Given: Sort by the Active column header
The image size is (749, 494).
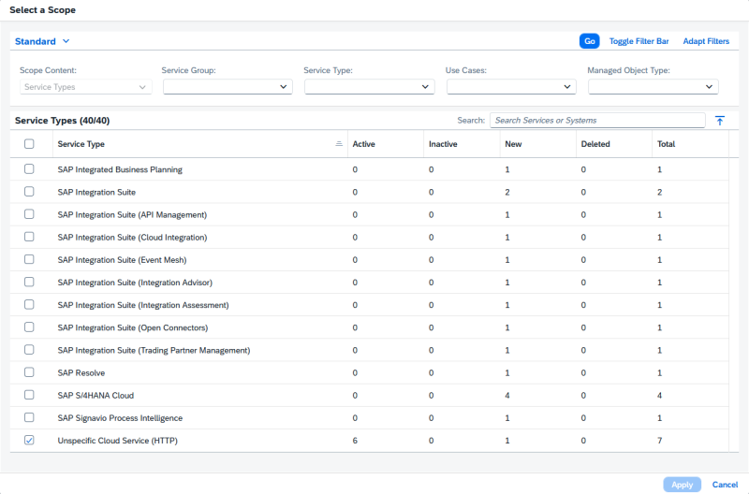Looking at the screenshot, I should point(363,144).
